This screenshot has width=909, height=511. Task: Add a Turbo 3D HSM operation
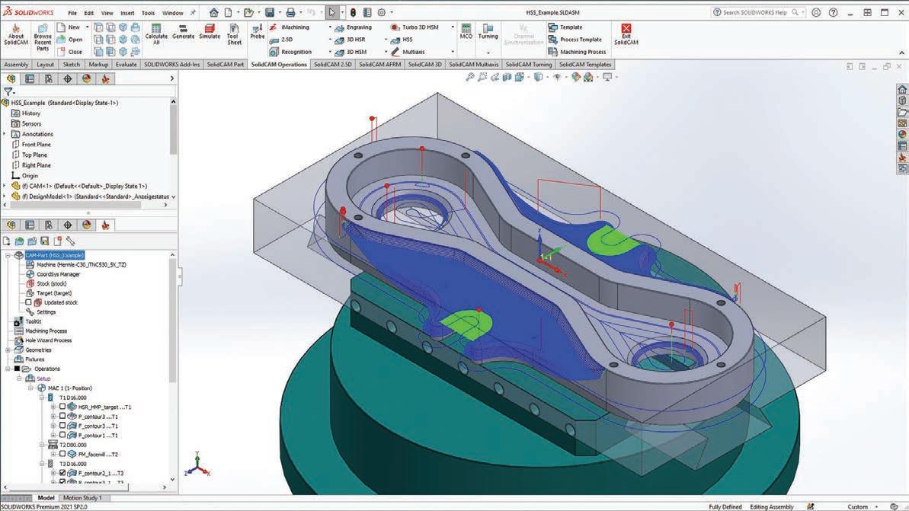tap(414, 27)
